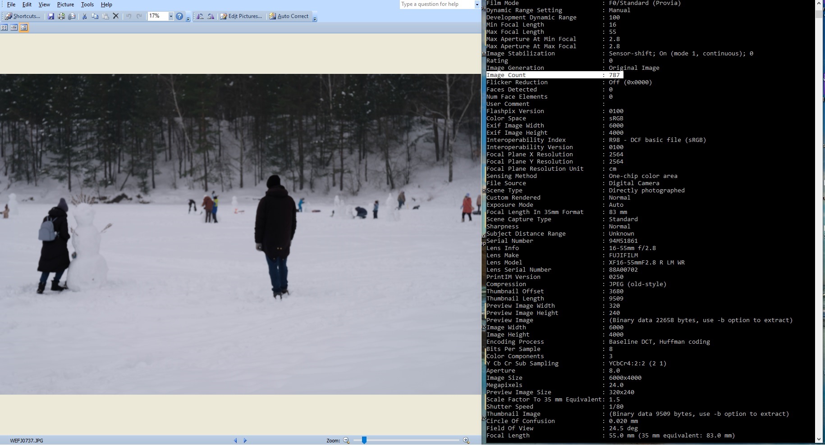Delete the picture with the X icon
The image size is (825, 446).
[116, 16]
